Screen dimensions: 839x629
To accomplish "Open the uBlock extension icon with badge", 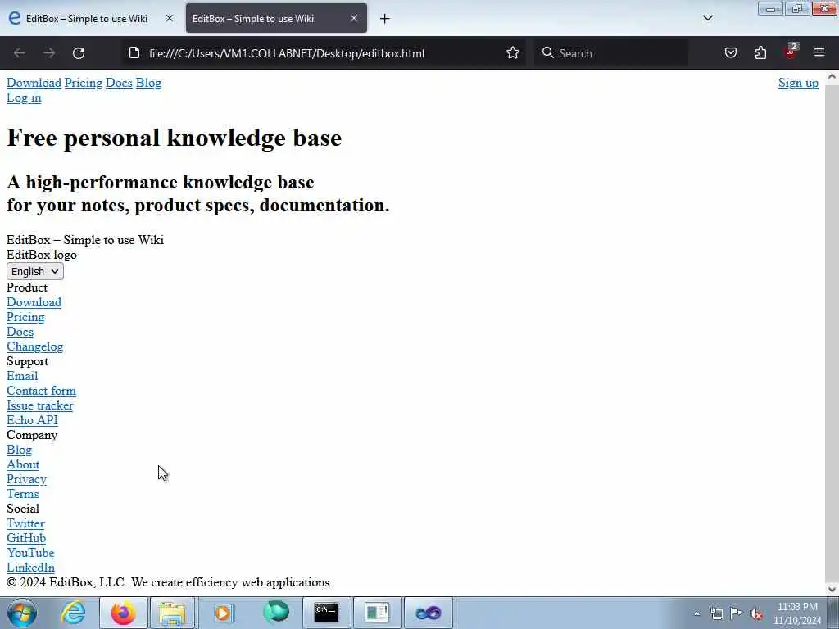I will 791,52.
